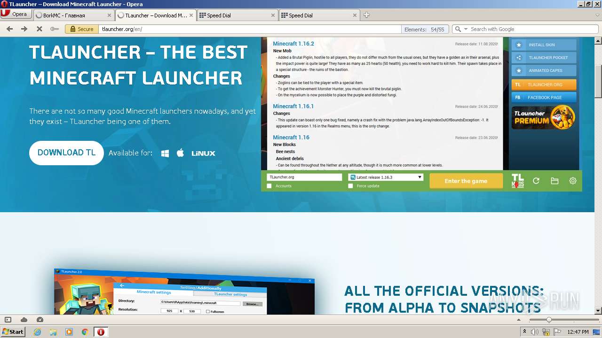Close the BorkMC tab

[x=109, y=15]
